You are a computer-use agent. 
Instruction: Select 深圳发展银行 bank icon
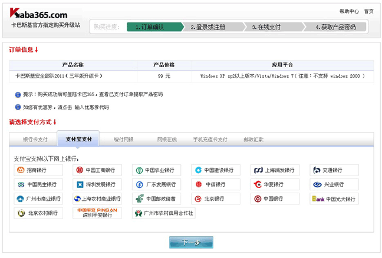[x=97, y=184]
